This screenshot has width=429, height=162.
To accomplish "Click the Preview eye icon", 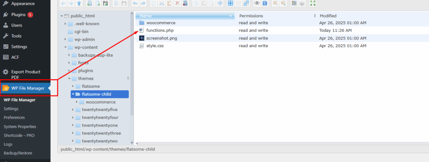I will (257, 3).
